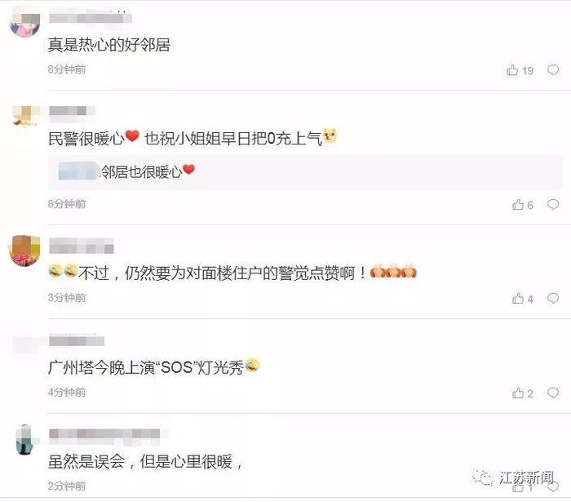This screenshot has width=571, height=502.
Task: Open the nested reply 邻居也很暖心
Action: pyautogui.click(x=305, y=172)
